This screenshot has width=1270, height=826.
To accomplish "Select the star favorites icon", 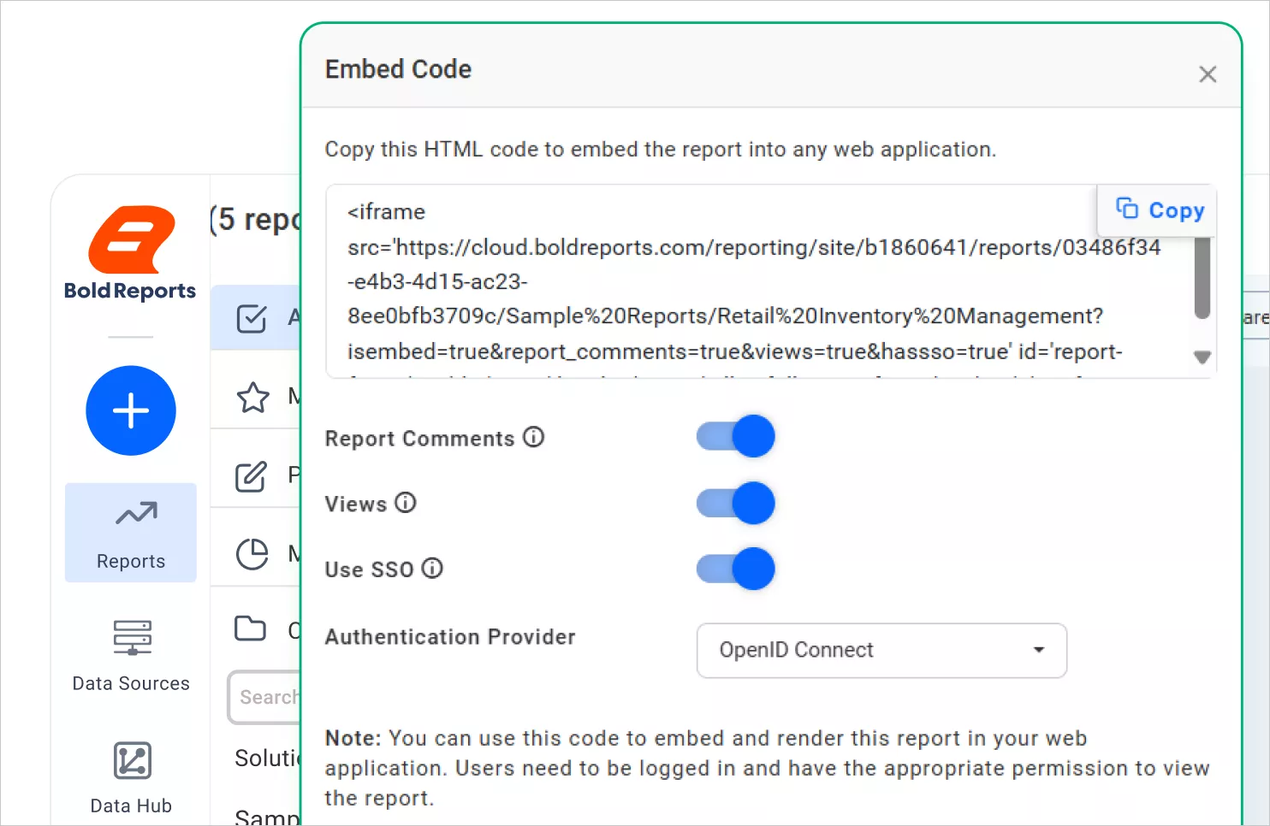I will (253, 397).
